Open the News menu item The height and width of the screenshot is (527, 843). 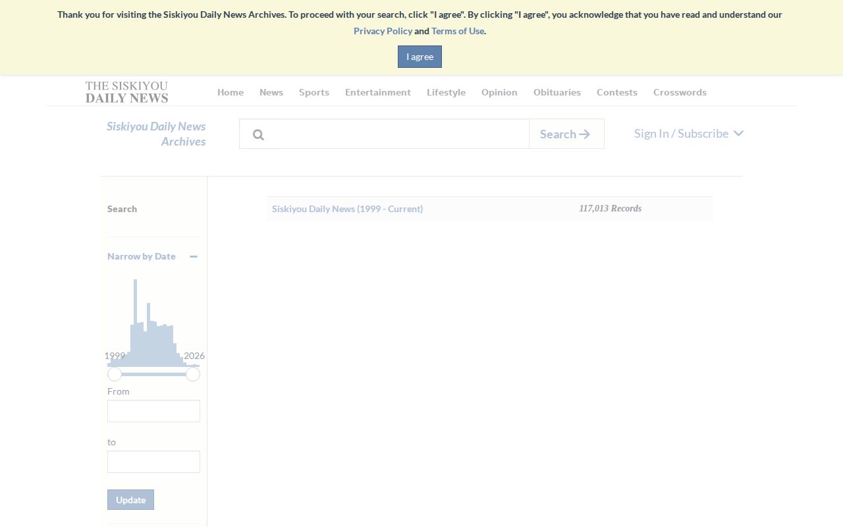(x=271, y=92)
